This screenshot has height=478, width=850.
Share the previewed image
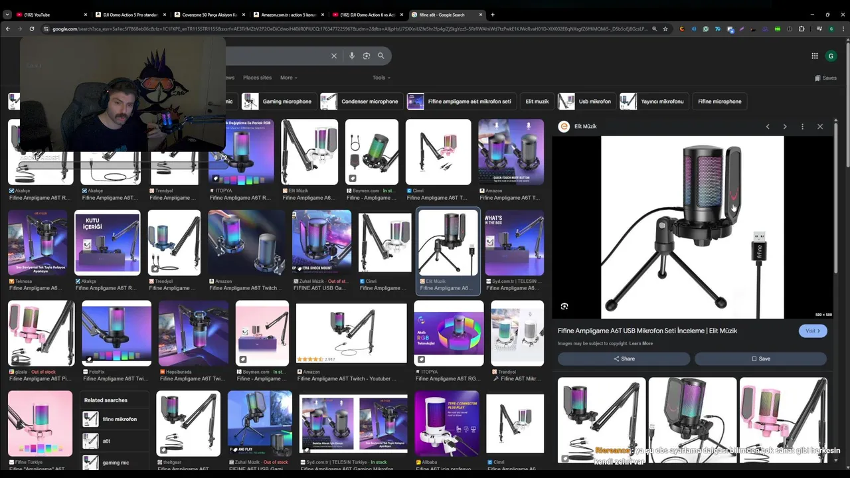[x=624, y=358]
